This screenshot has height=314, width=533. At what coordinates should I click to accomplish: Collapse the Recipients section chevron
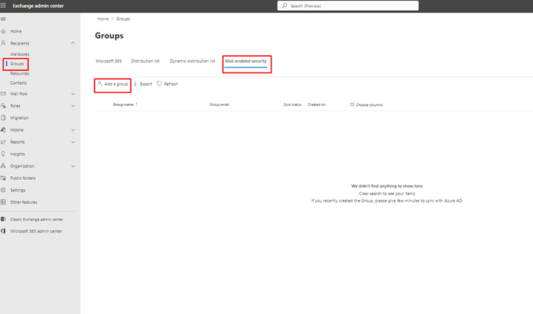click(x=73, y=43)
